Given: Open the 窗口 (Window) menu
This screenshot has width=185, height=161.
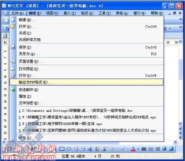Looking at the screenshot, I should tap(139, 13).
